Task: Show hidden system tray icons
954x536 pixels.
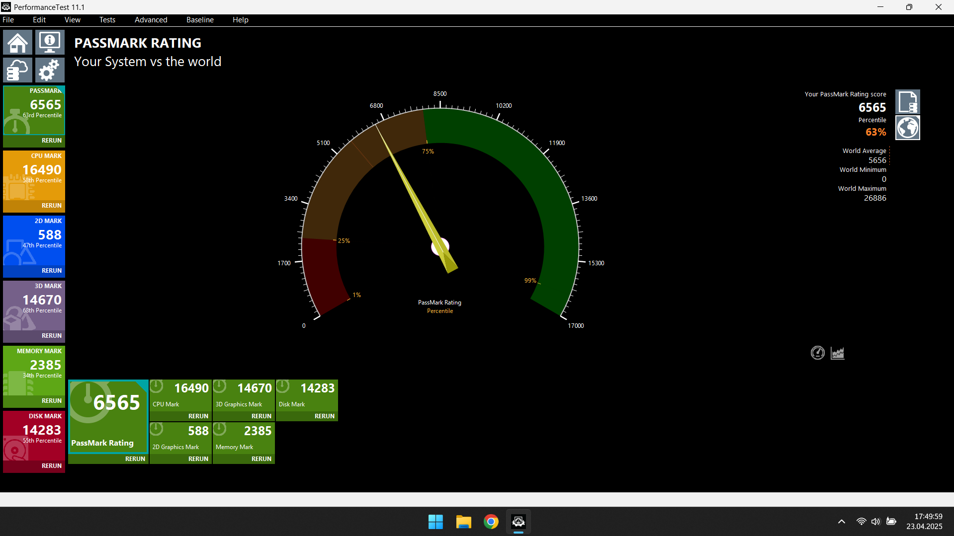Action: (842, 522)
